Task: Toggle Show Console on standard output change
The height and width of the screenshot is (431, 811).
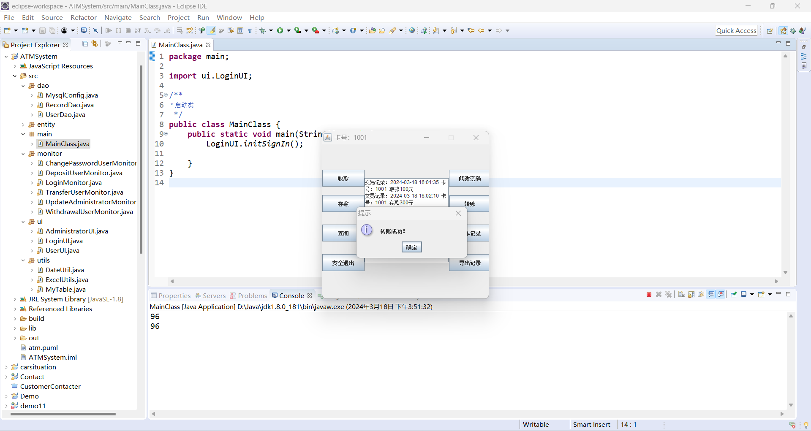Action: [x=711, y=295]
